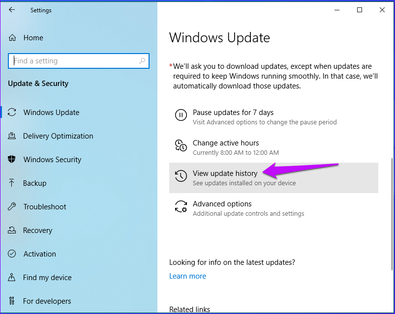Screen dimensions: 395x314
Task: Click Delivery Optimization tray icon
Action: (x=12, y=136)
